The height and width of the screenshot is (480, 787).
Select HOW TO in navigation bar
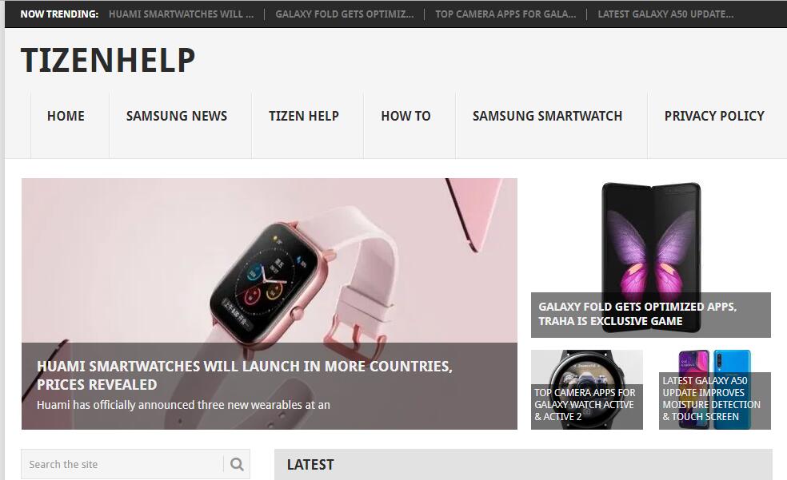(x=405, y=116)
